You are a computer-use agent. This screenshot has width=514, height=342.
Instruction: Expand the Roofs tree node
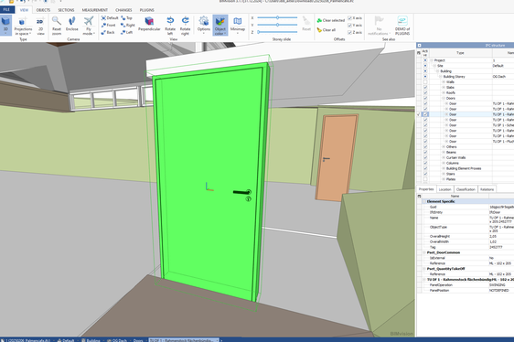coord(444,92)
